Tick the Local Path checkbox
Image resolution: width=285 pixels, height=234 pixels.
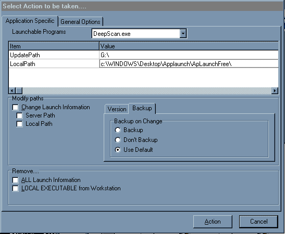point(19,124)
